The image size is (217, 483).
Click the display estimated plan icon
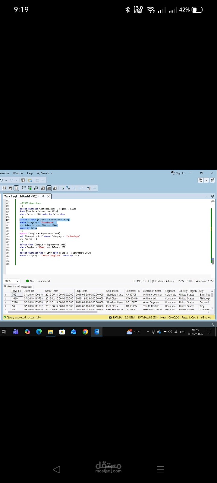[4, 188]
